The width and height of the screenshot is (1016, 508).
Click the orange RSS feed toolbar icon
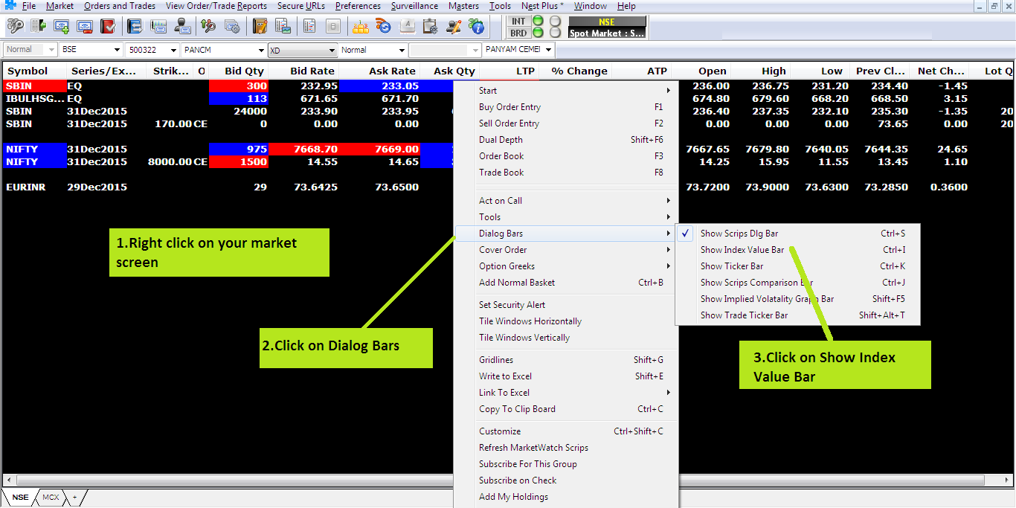coord(384,27)
